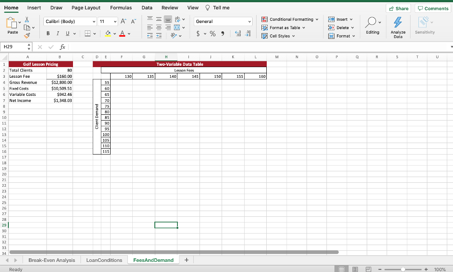Open the Insert ribbon tab

coord(34,8)
